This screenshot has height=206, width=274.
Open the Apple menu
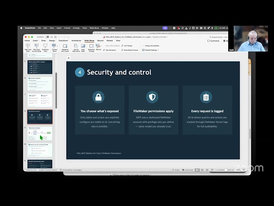tap(21, 28)
